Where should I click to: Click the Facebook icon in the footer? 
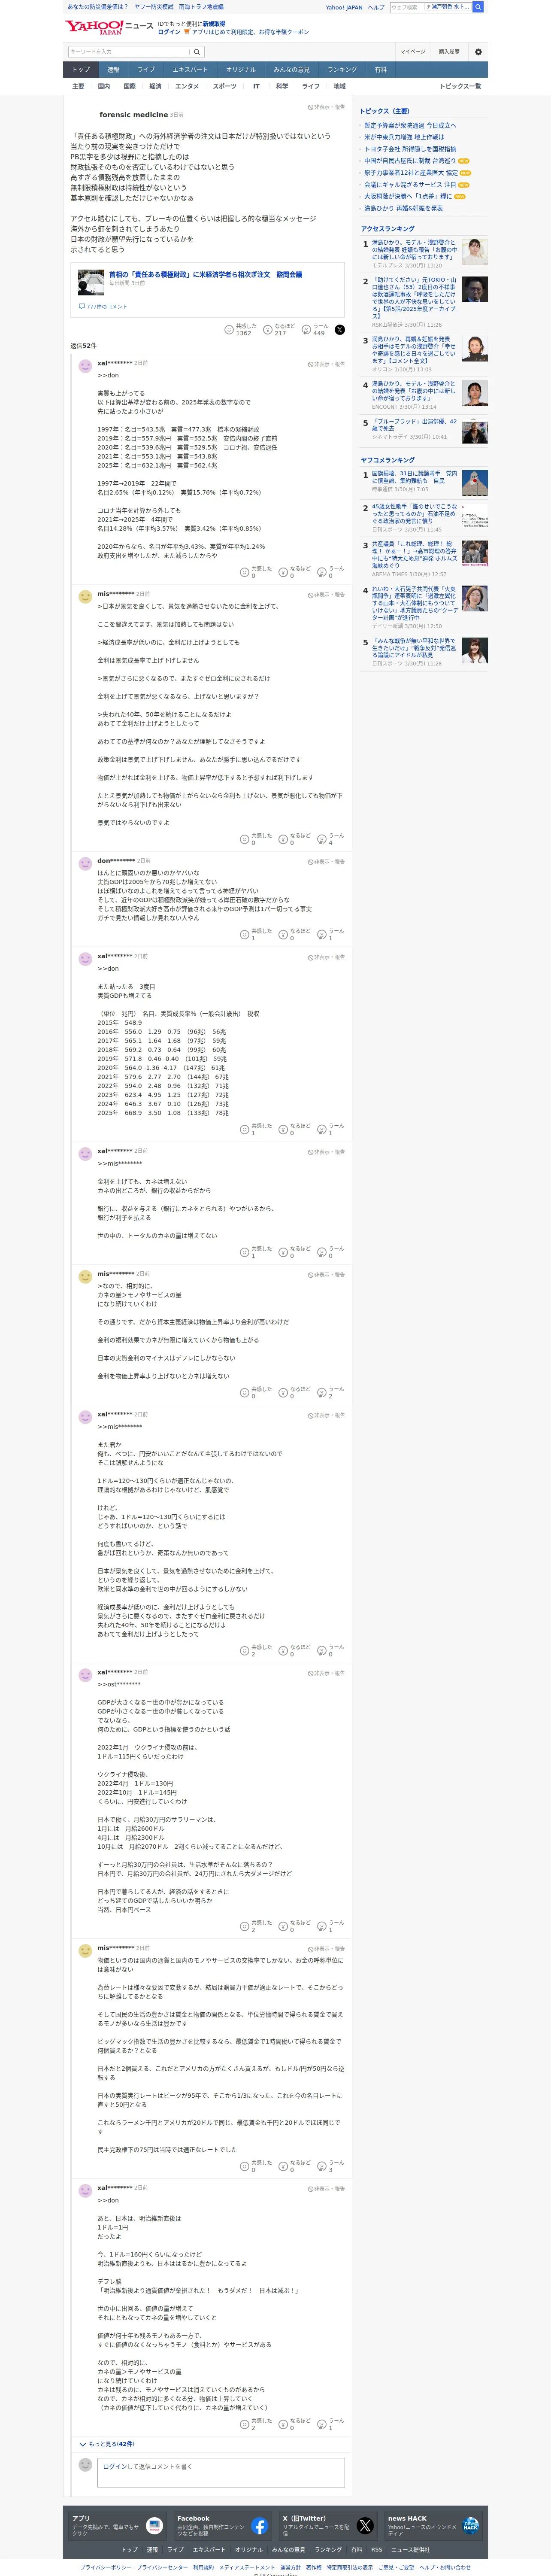(259, 2526)
